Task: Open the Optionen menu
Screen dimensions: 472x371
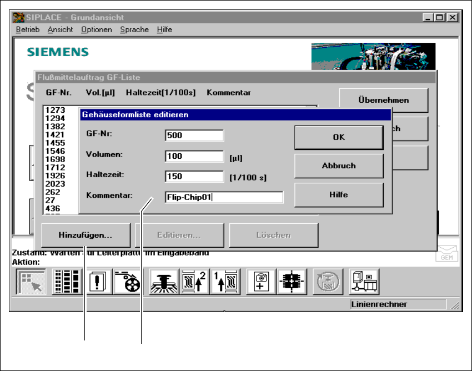Action: coord(96,29)
